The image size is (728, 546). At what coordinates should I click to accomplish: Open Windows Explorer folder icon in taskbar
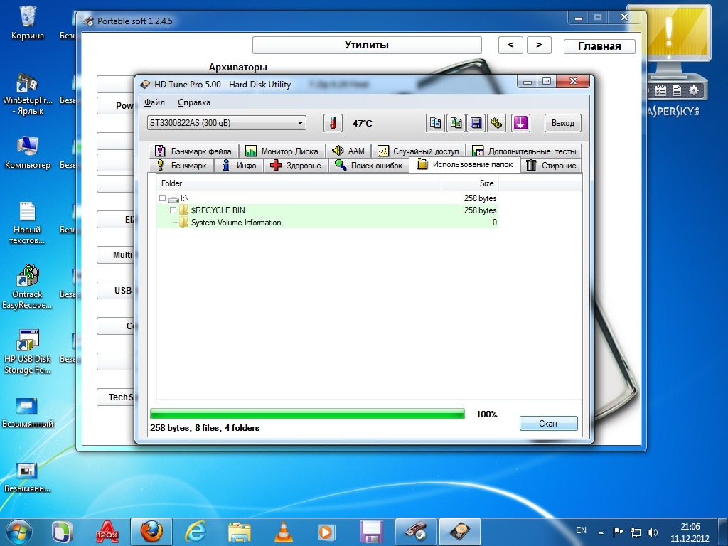pos(240,532)
